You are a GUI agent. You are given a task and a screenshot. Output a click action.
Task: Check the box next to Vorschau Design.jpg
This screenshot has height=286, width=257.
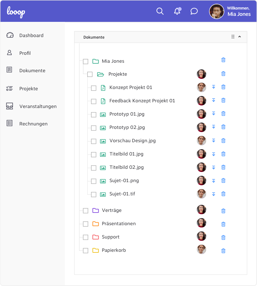tap(94, 141)
